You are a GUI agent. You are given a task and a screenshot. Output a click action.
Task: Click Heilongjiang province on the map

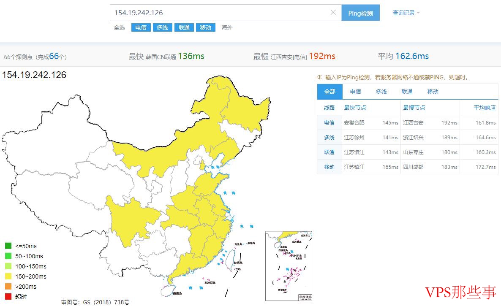(246, 110)
